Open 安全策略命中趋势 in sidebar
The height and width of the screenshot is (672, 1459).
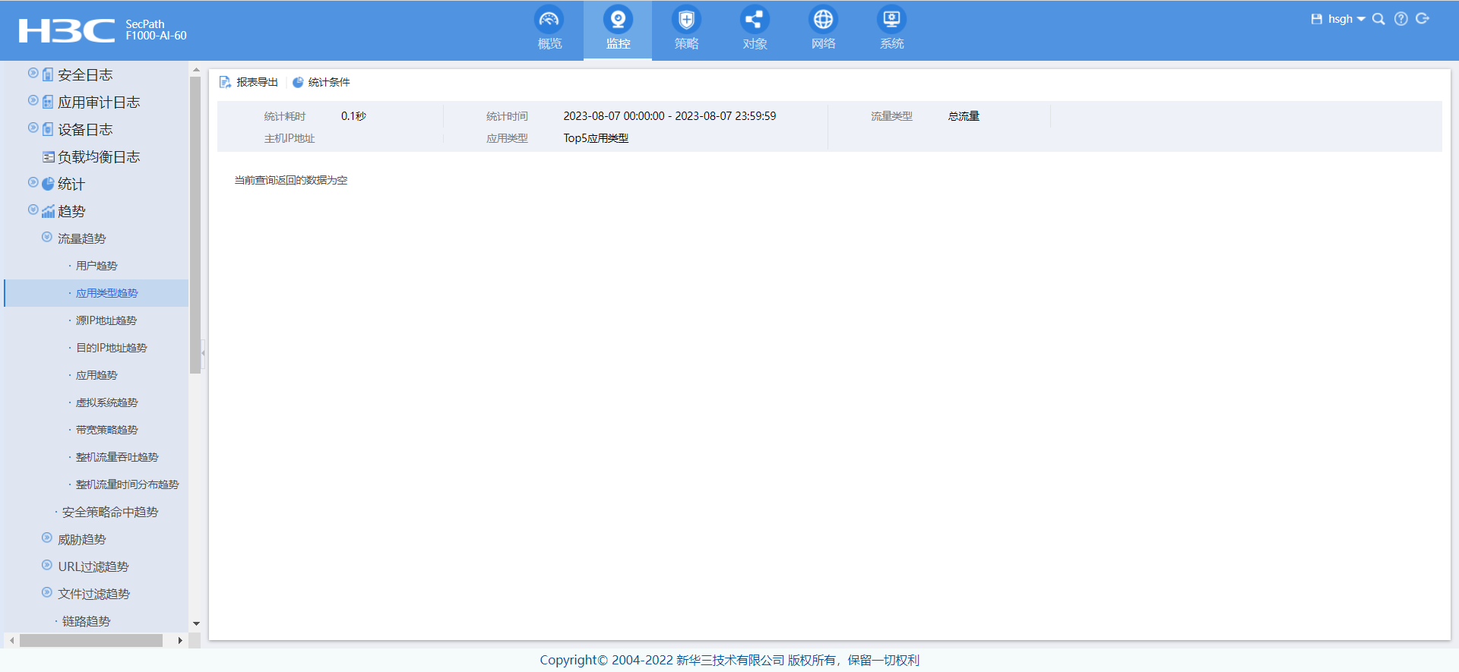[110, 512]
